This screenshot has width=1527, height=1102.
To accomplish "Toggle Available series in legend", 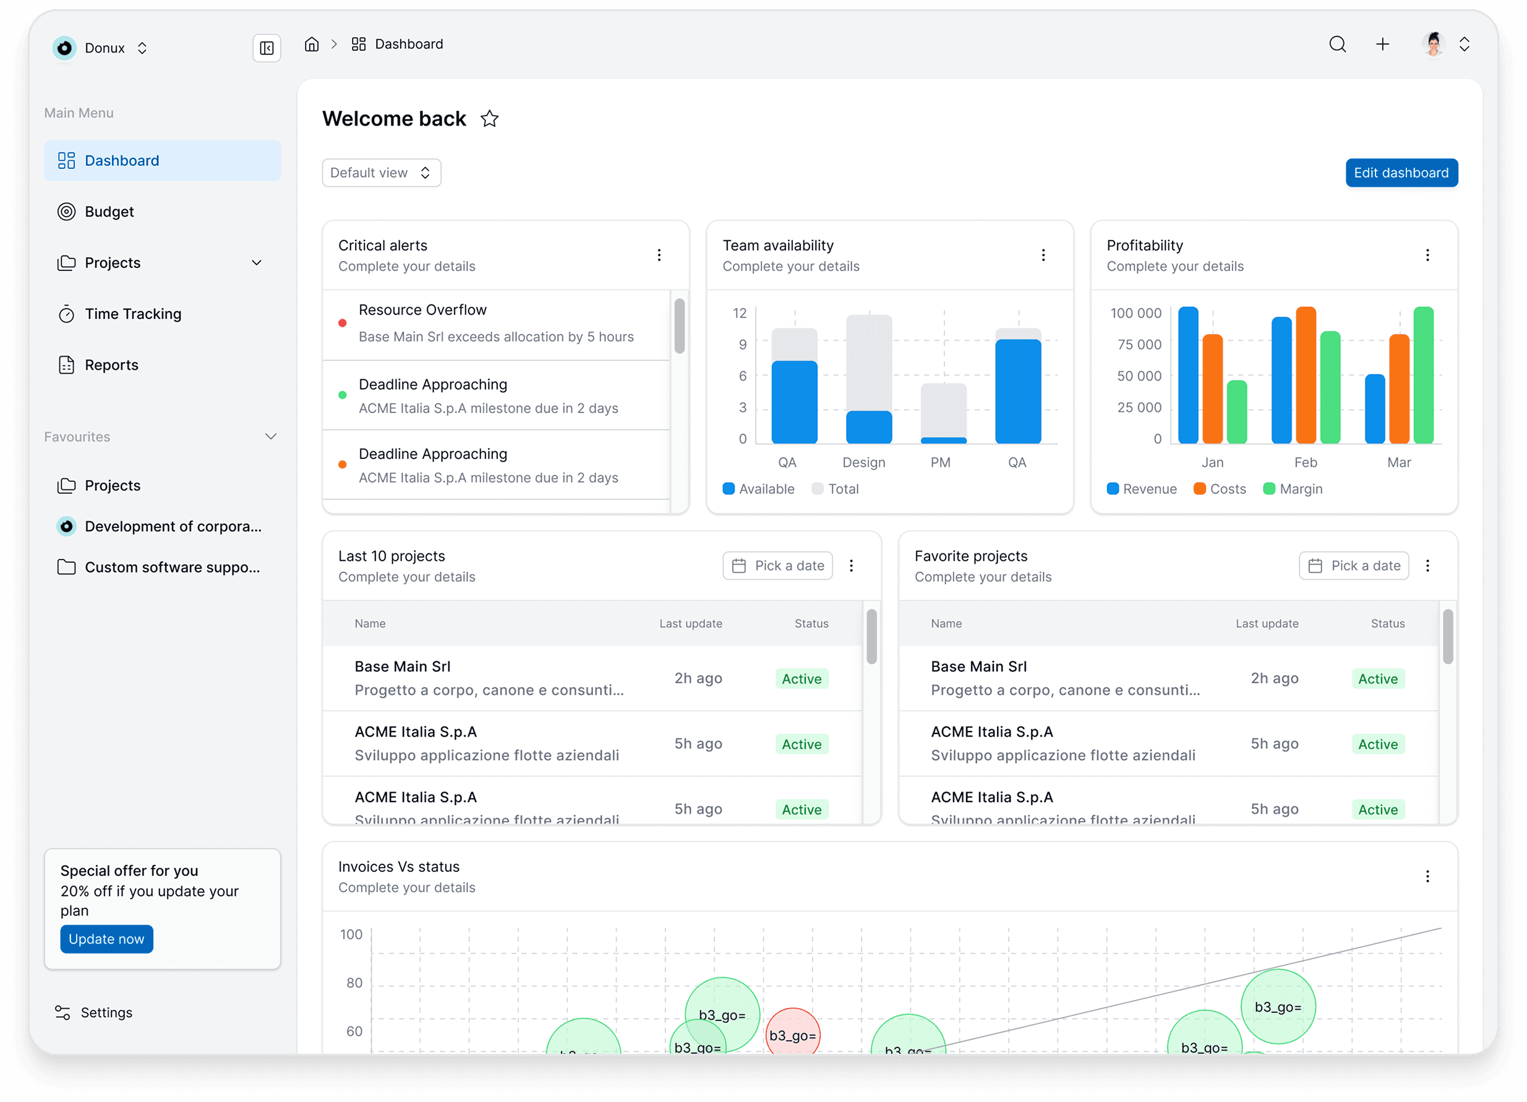I will (758, 489).
